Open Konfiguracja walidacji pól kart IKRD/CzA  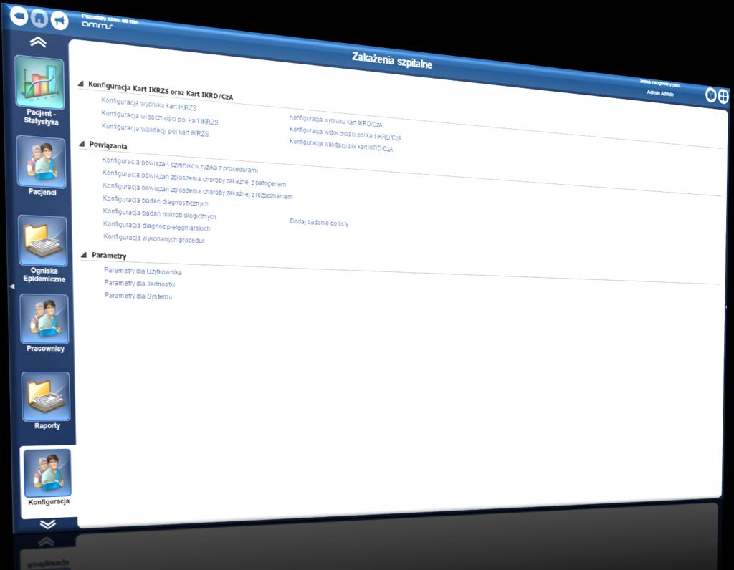tap(340, 145)
